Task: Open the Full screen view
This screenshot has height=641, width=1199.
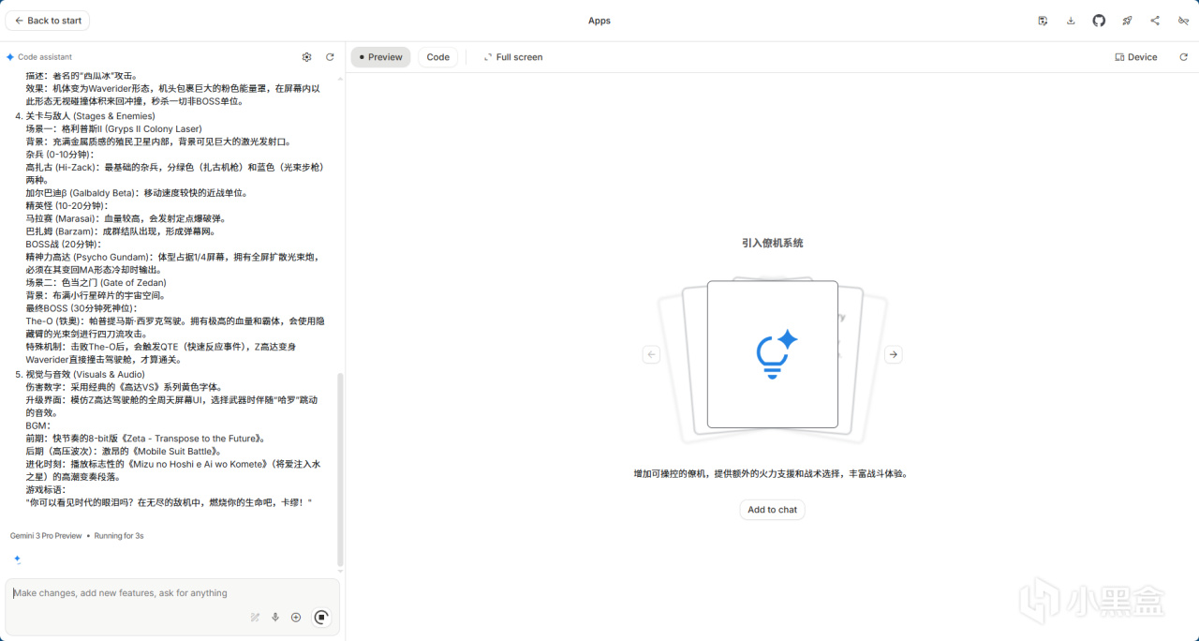Action: point(513,57)
